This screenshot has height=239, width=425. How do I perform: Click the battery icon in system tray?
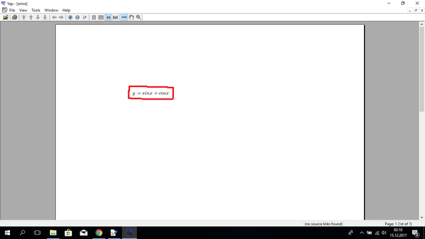pos(369,233)
